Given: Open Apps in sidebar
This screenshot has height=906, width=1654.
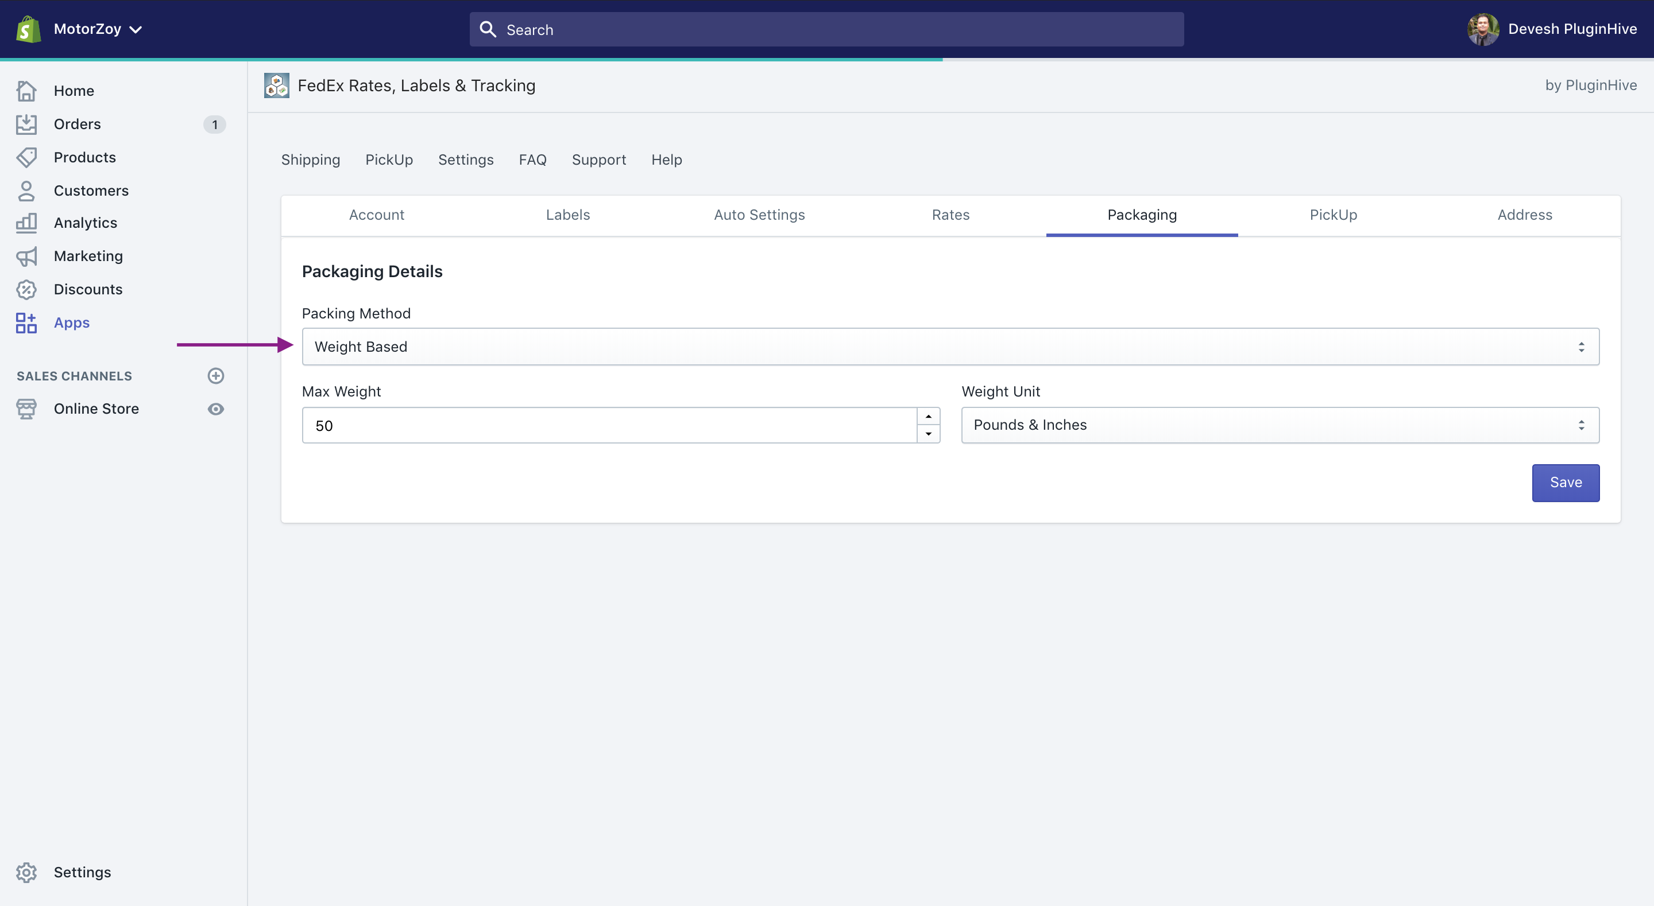Looking at the screenshot, I should point(72,322).
